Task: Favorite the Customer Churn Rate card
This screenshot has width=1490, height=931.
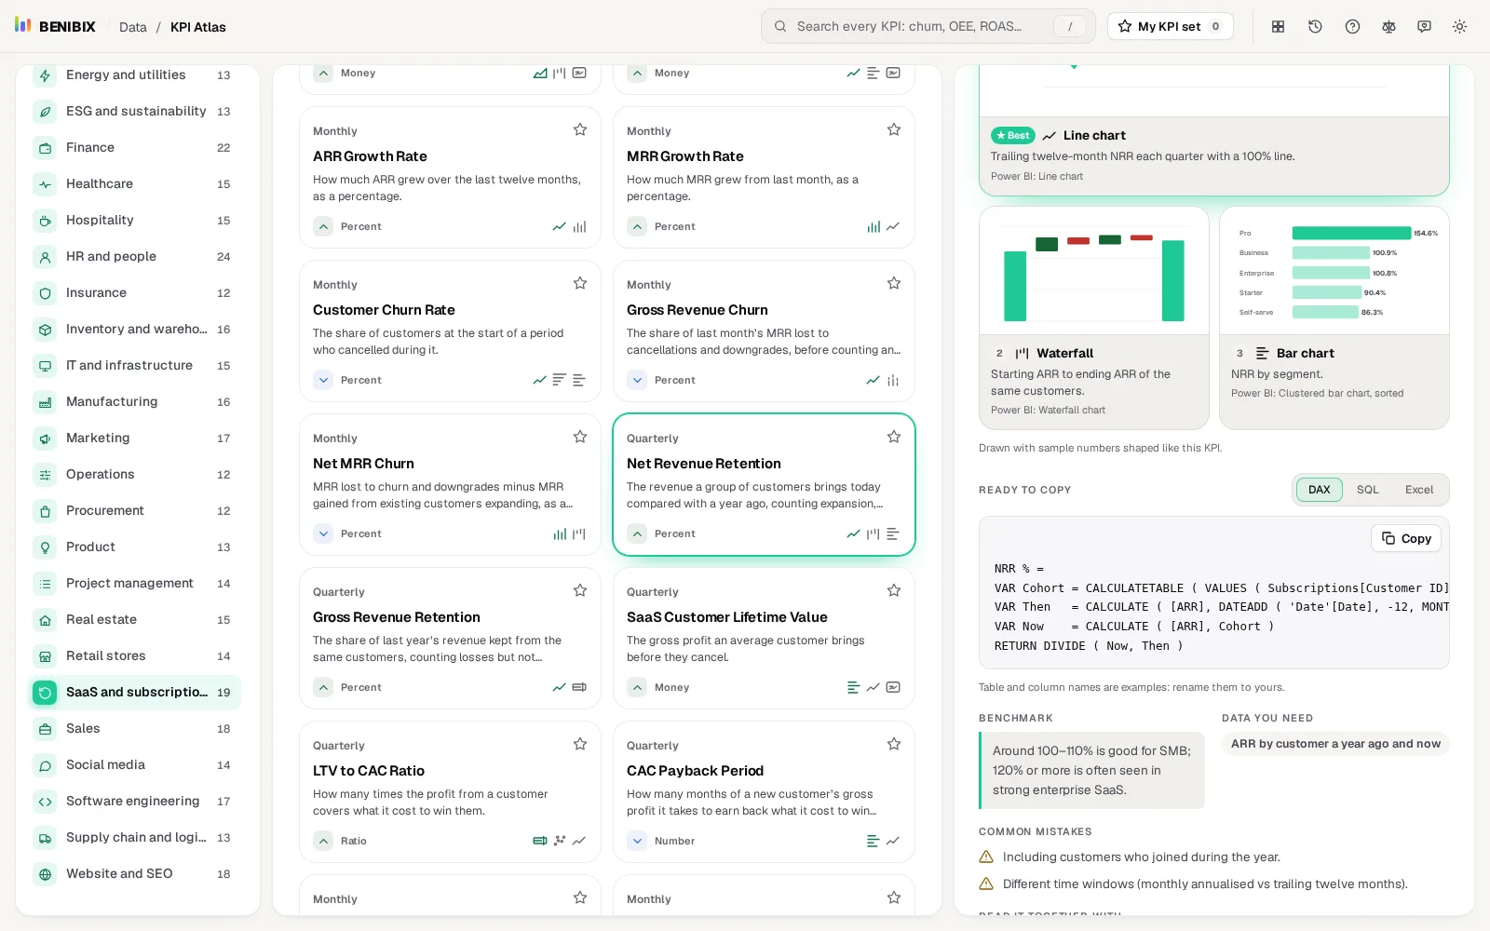Action: (580, 283)
